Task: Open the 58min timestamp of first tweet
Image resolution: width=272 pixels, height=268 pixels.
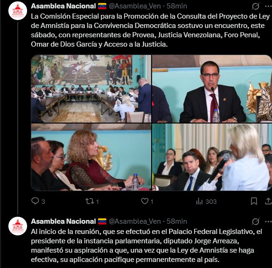Action: [x=177, y=6]
